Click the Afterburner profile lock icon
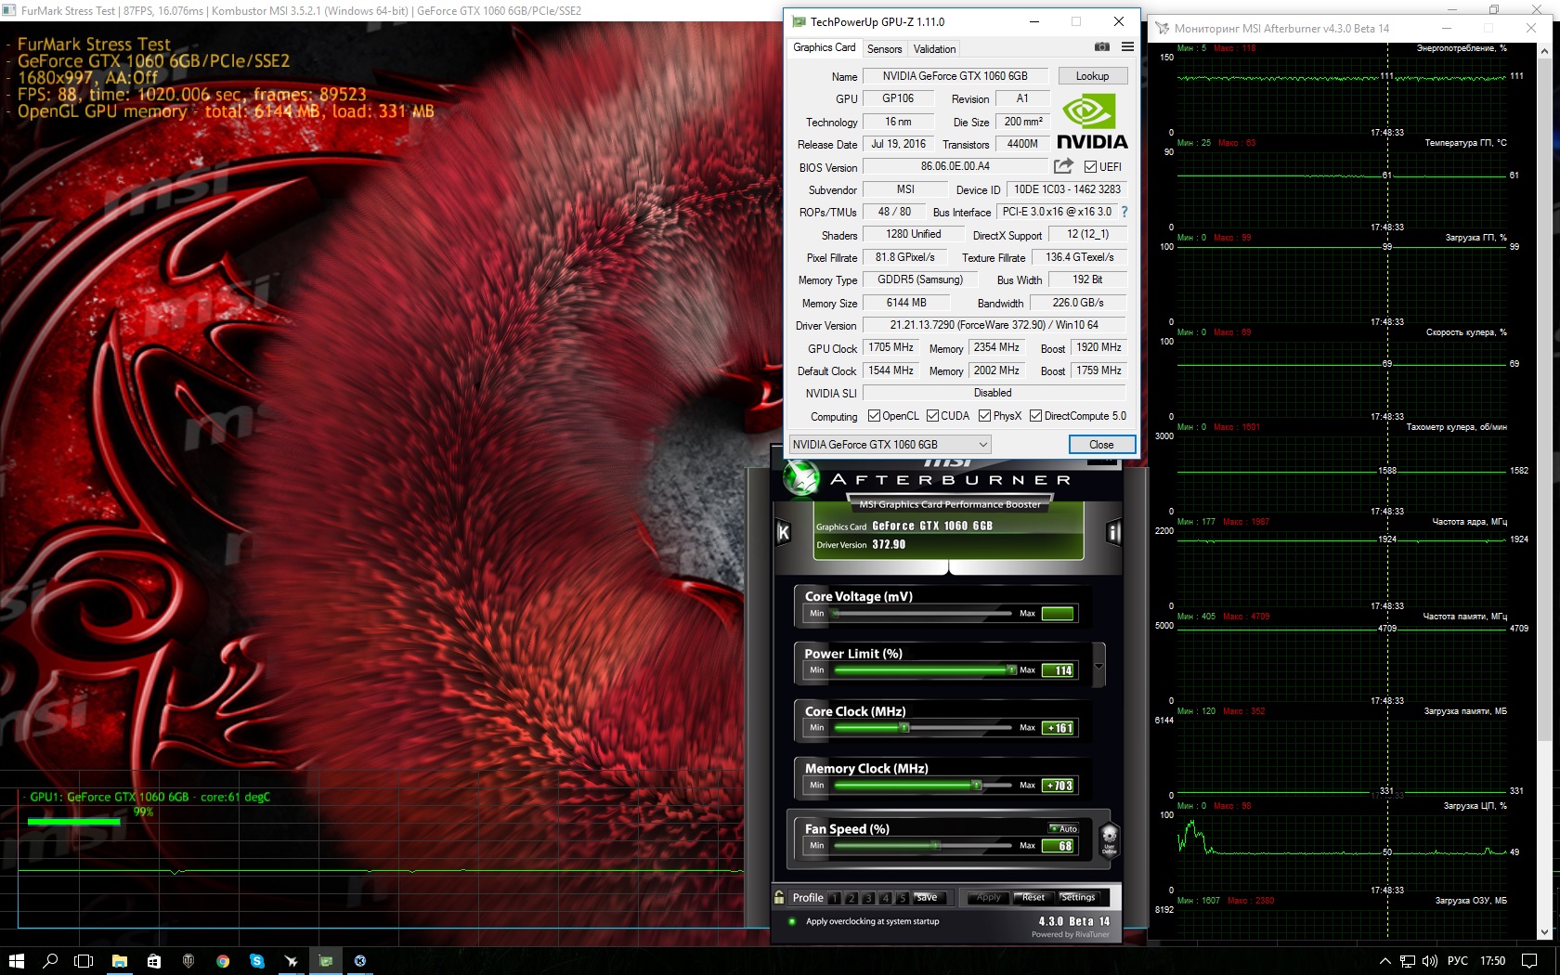 pyautogui.click(x=779, y=897)
